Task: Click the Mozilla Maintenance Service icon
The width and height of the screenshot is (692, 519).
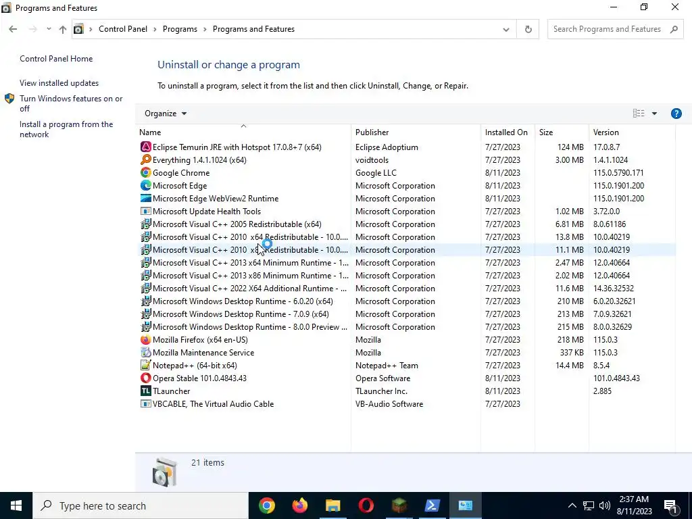Action: pos(146,352)
